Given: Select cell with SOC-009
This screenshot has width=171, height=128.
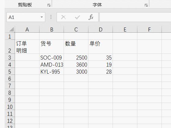Looking at the screenshot, I should (x=52, y=57).
